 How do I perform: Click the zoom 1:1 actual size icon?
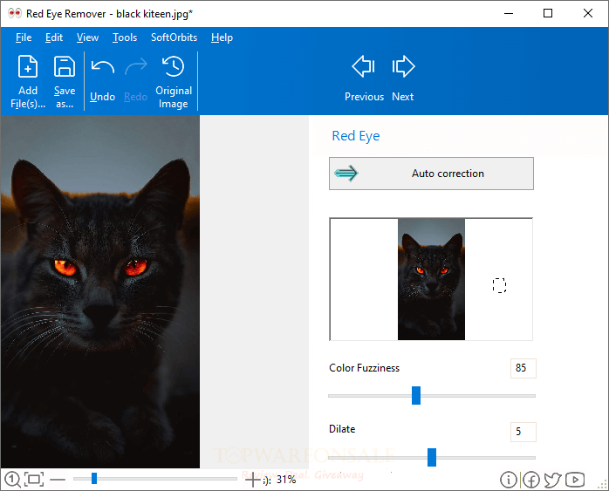point(13,480)
